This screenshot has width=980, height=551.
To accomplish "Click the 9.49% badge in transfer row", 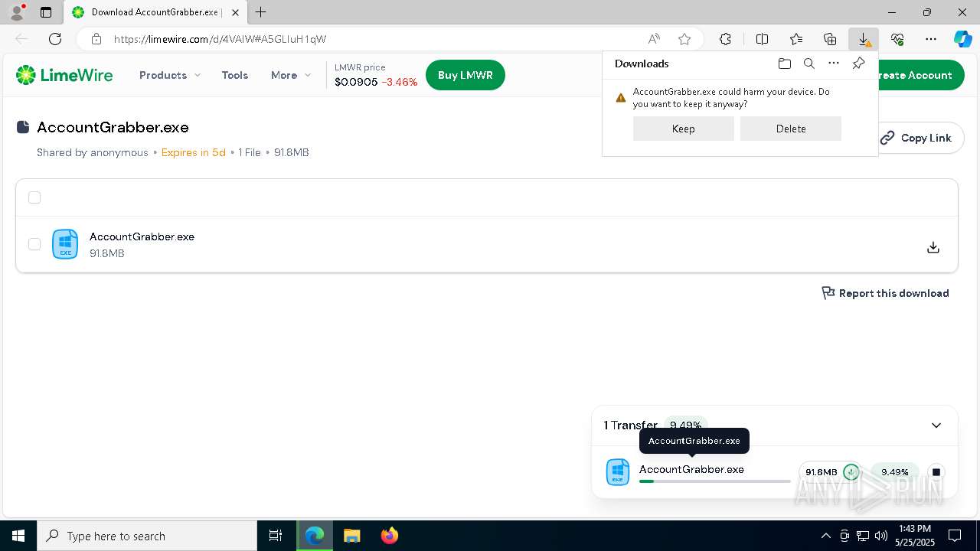I will coord(894,472).
